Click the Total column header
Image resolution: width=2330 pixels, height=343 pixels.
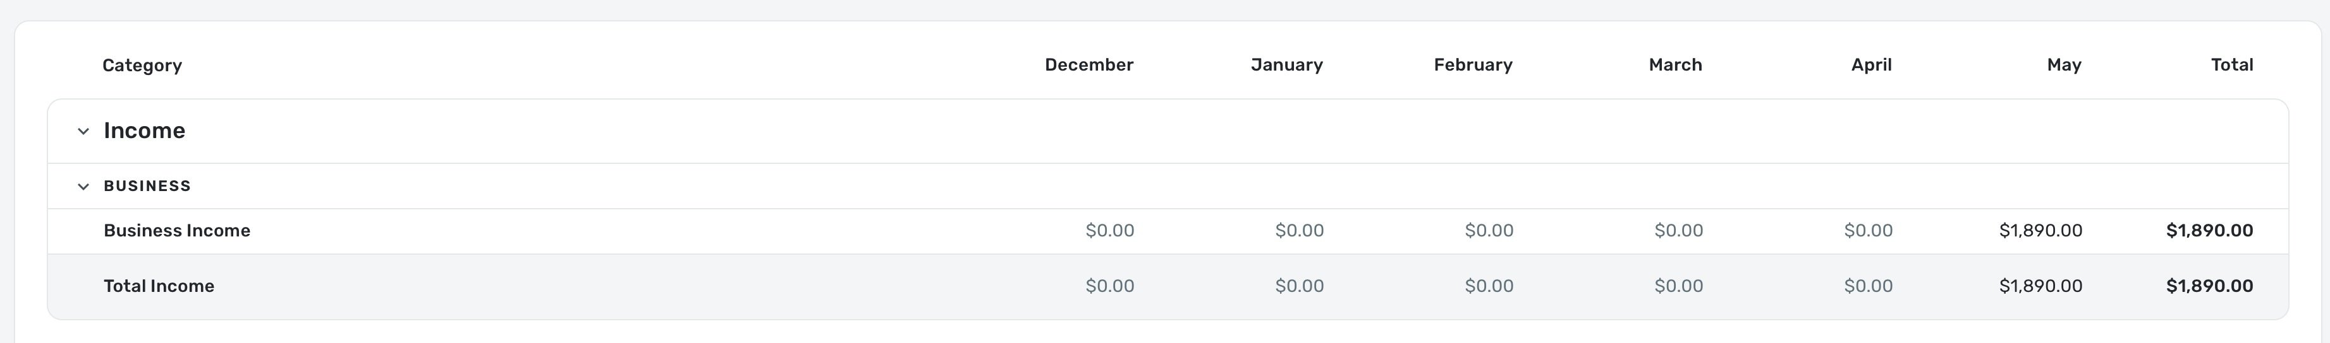pos(2231,65)
